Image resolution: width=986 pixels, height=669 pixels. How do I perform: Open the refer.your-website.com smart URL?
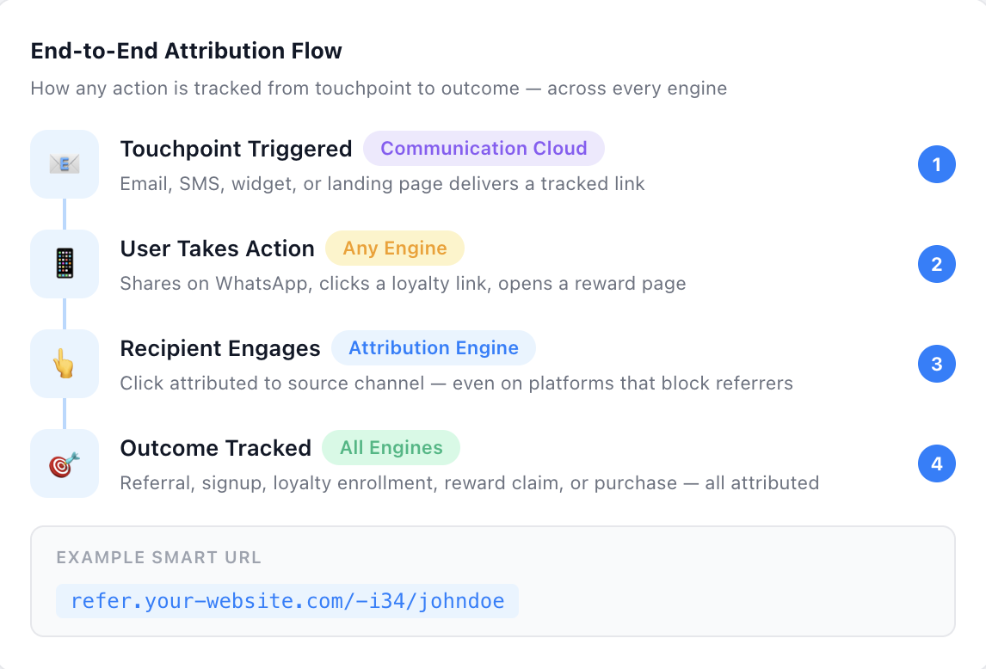pos(287,600)
